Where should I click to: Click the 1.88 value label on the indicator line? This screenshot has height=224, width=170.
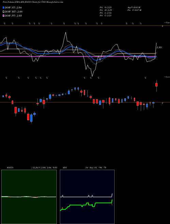click(159, 48)
